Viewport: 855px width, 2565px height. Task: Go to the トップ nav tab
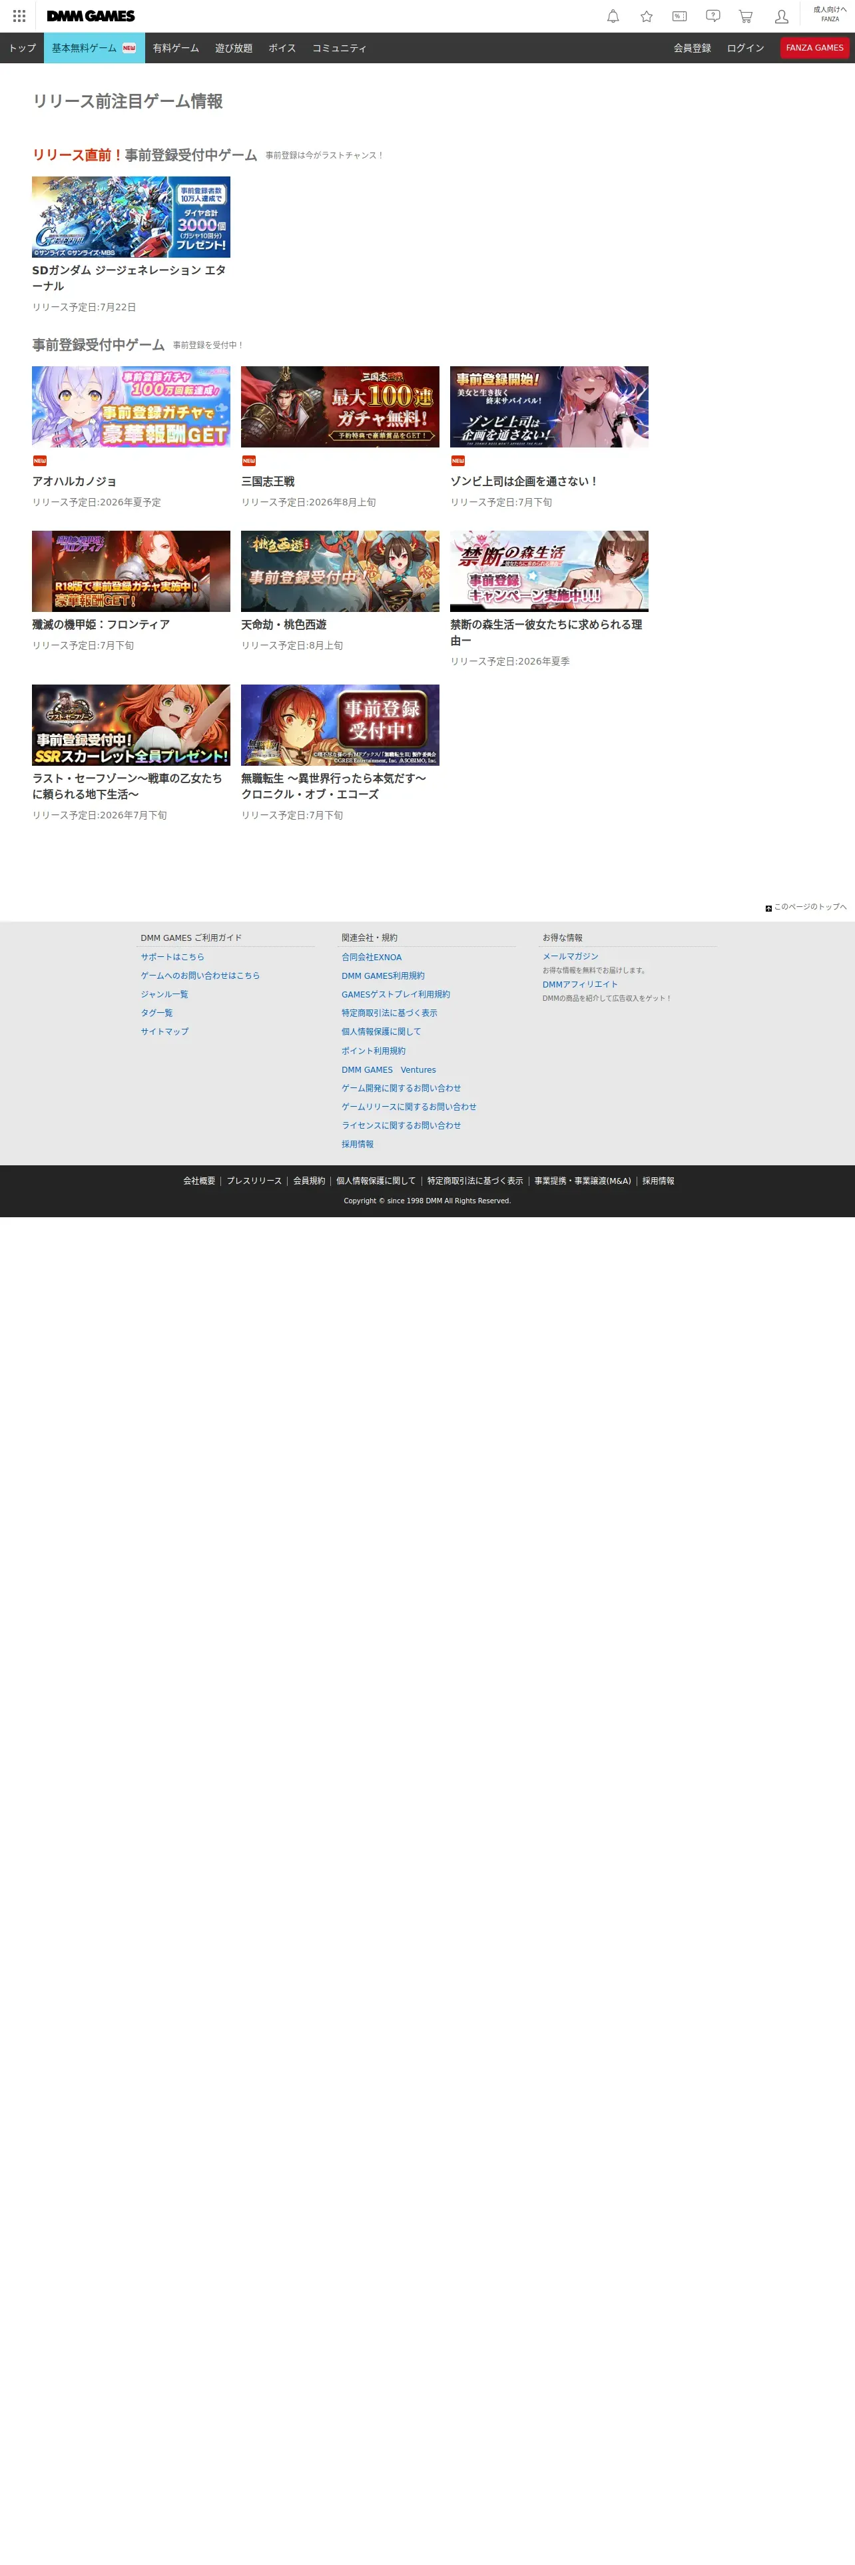click(22, 48)
